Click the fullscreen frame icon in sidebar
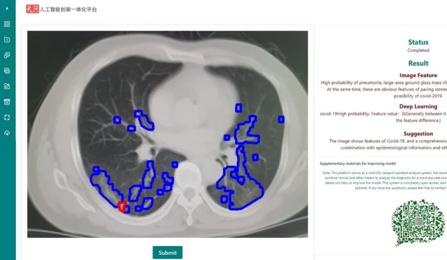 click(x=7, y=117)
